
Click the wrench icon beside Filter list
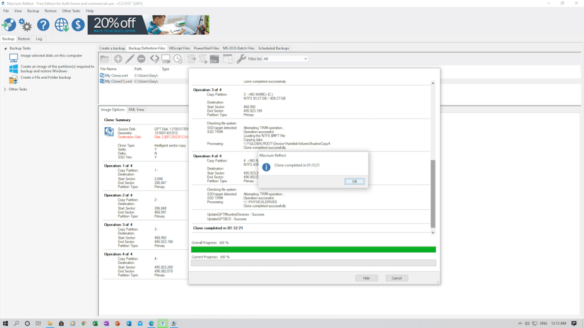pyautogui.click(x=241, y=59)
